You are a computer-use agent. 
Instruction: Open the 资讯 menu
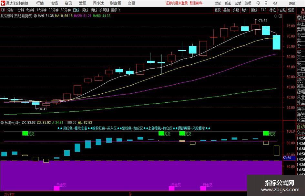pos(68,3)
